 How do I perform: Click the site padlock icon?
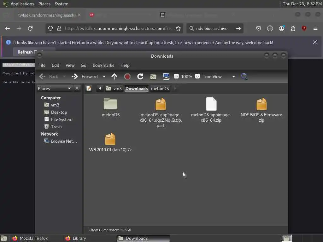click(x=59, y=28)
